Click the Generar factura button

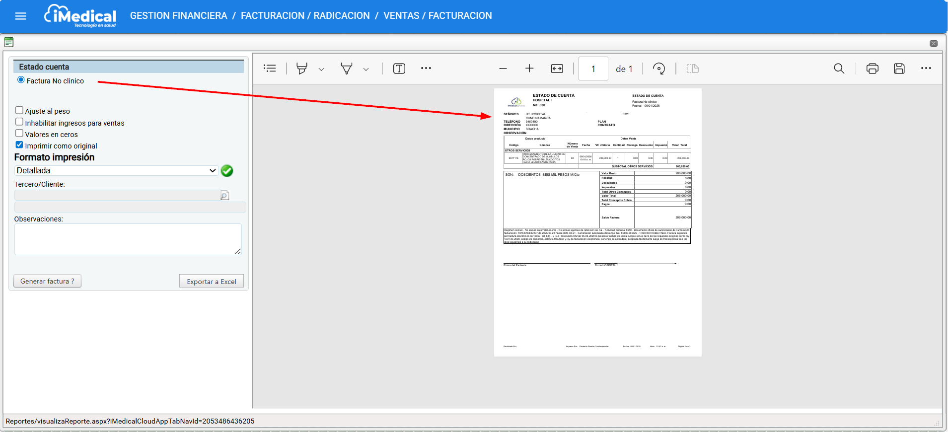pos(47,281)
